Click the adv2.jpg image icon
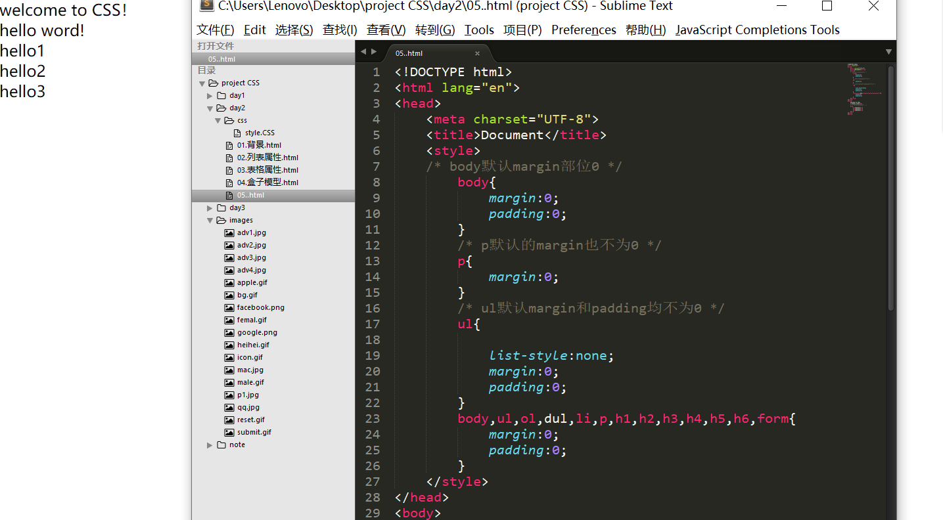The height and width of the screenshot is (520, 943). tap(229, 246)
